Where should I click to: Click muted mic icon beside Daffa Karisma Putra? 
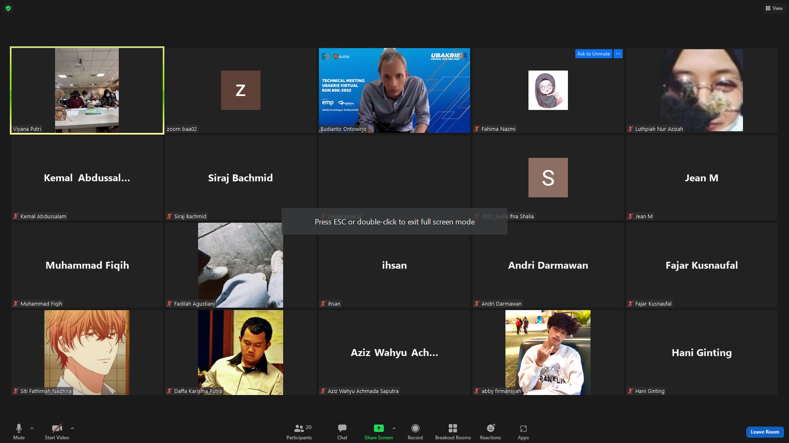169,391
